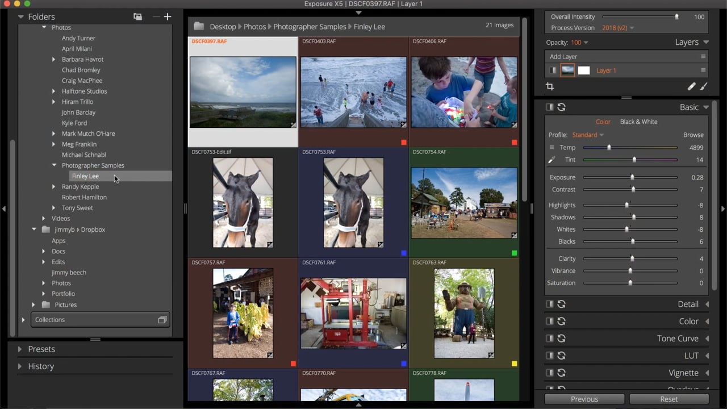Reset the Tone Curve panel settings
Image resolution: width=727 pixels, height=409 pixels.
pos(561,339)
